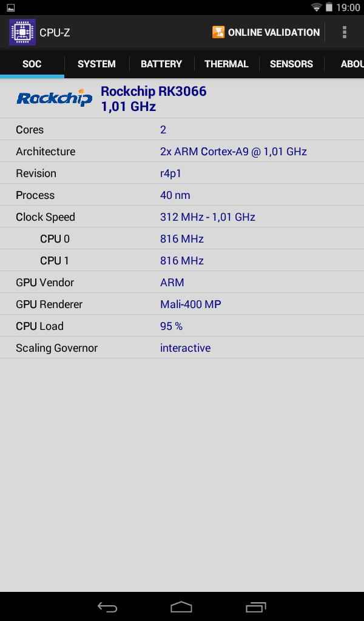Switch to the SYSTEM tab

point(96,64)
